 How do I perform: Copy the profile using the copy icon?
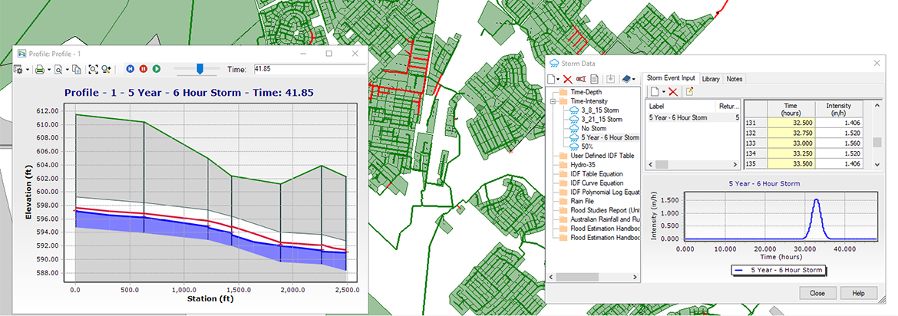(76, 69)
